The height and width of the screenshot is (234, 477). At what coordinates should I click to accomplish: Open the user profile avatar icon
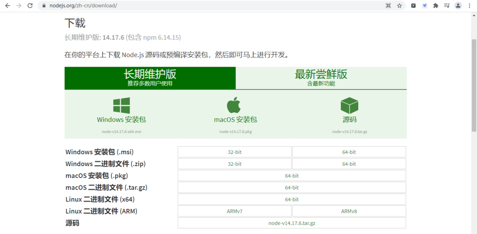[458, 6]
